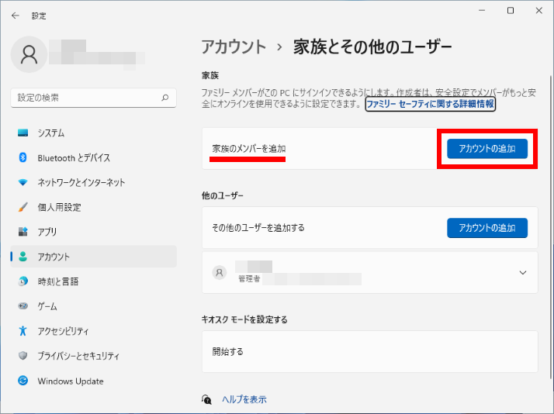Open システム settings category

coord(94,133)
